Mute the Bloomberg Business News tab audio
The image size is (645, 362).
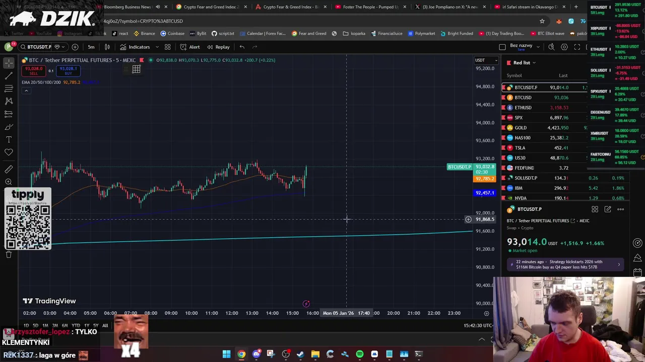coord(158,7)
